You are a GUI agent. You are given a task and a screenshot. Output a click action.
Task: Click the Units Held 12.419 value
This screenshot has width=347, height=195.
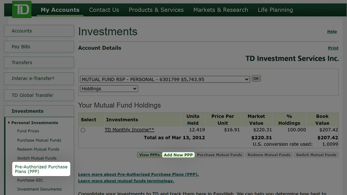point(197,130)
